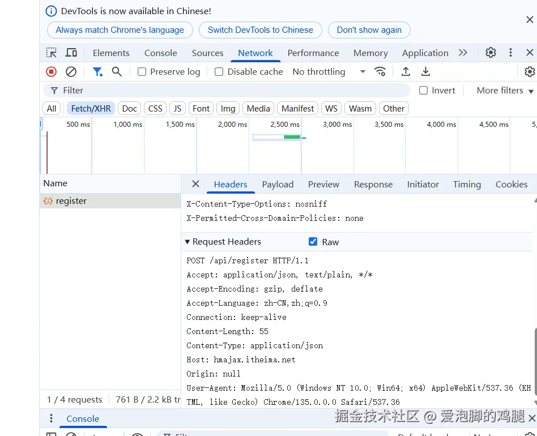Show the Preview detail tab
Image resolution: width=537 pixels, height=436 pixels.
click(x=323, y=185)
